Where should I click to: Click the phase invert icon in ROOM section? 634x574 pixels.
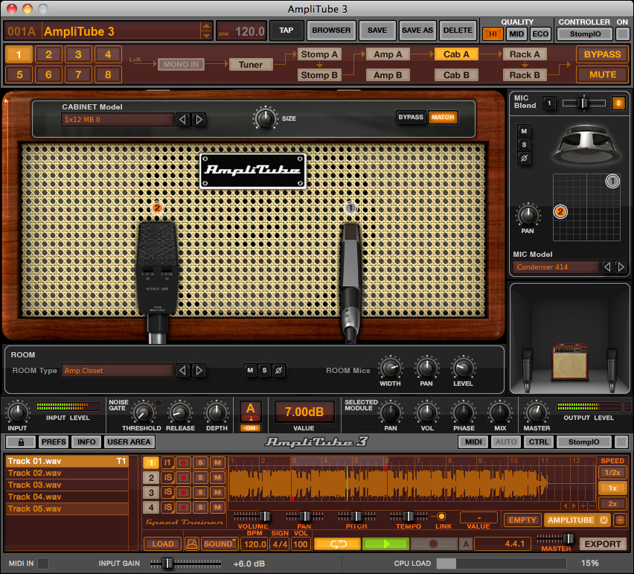tap(278, 370)
